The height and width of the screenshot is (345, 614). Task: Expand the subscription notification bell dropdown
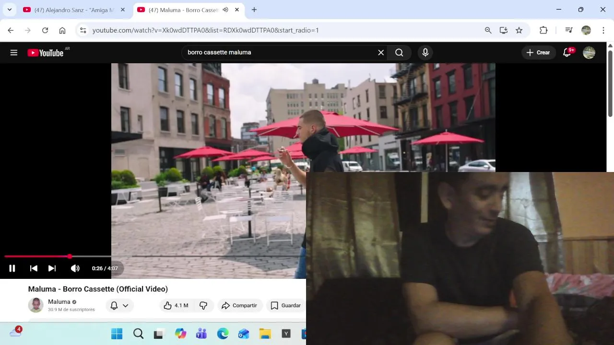(x=119, y=305)
